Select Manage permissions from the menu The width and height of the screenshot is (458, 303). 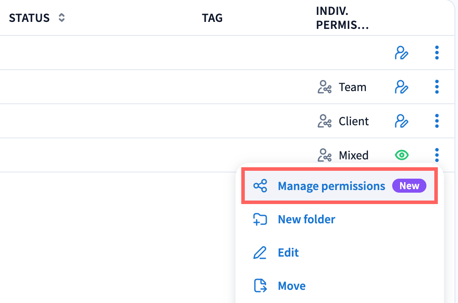(x=331, y=186)
